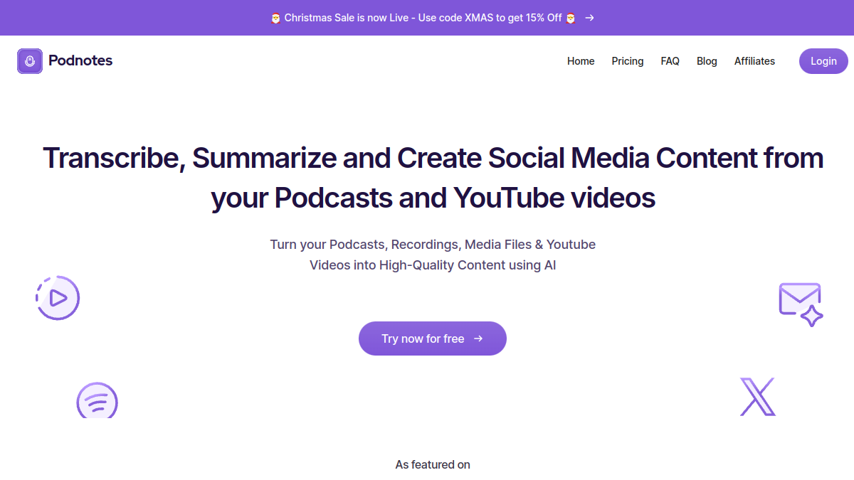Click Try now for free button
The image size is (854, 480).
(x=433, y=338)
